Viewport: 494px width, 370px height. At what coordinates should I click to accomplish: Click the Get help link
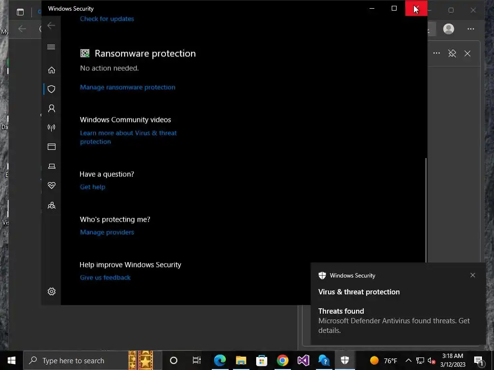tap(93, 187)
